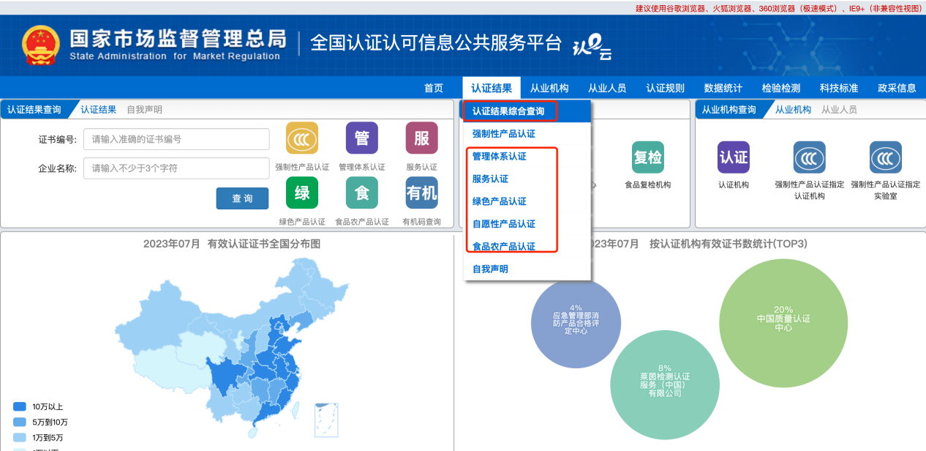Open the purple 认证机构 icon
Screen dimensions: 926x451
733,157
